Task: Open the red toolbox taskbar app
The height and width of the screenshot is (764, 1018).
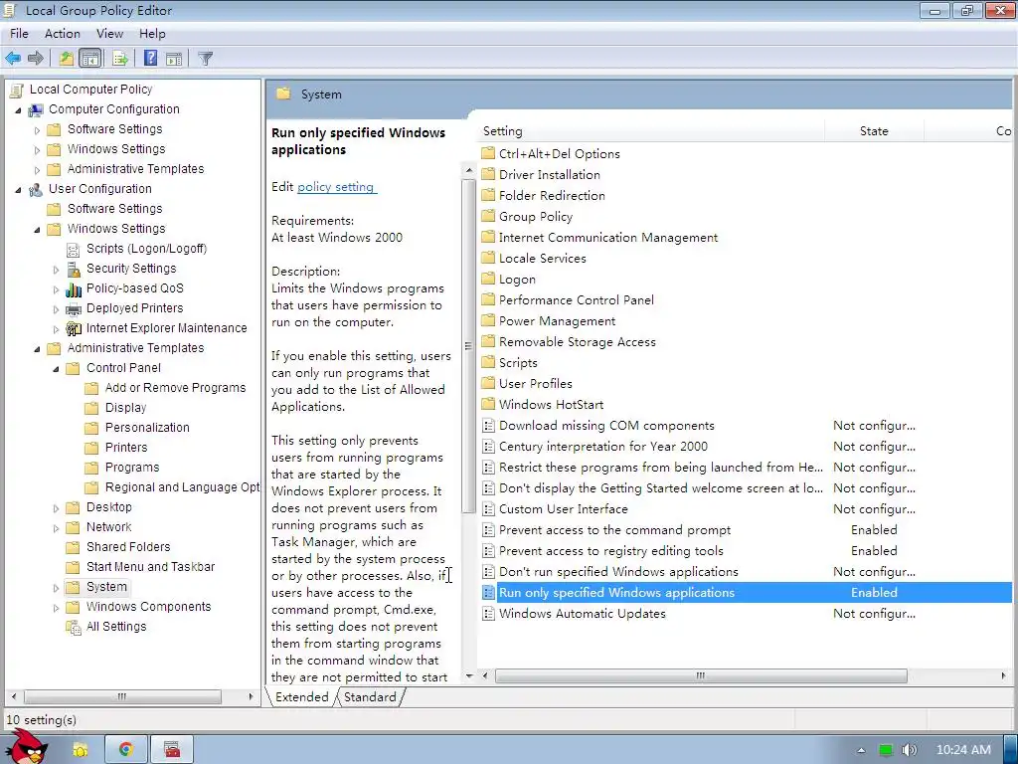Action: 171,750
